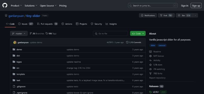View the 5.1k stars link
Screen dimensions: 204x94
click(156, 65)
